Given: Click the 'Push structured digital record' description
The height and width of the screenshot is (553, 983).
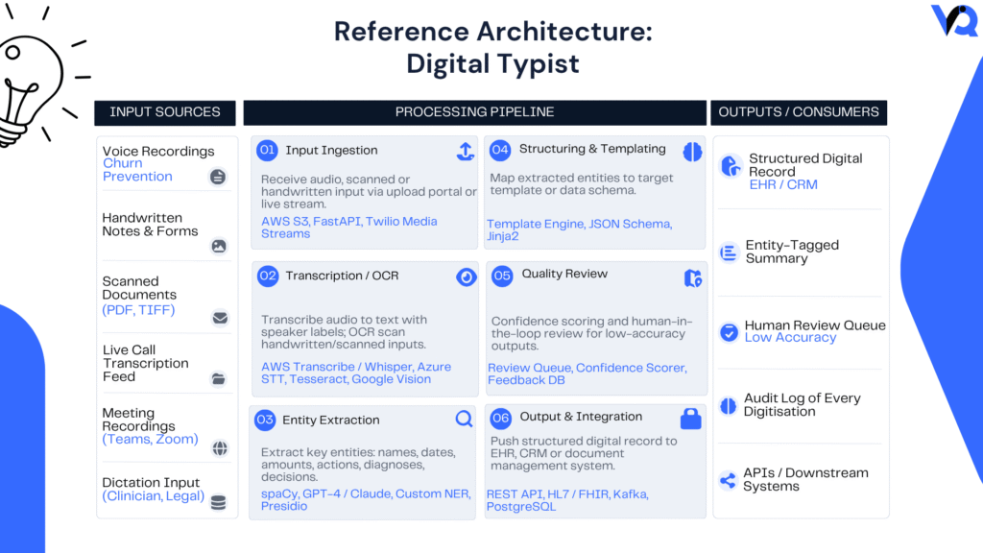Looking at the screenshot, I should 584,453.
